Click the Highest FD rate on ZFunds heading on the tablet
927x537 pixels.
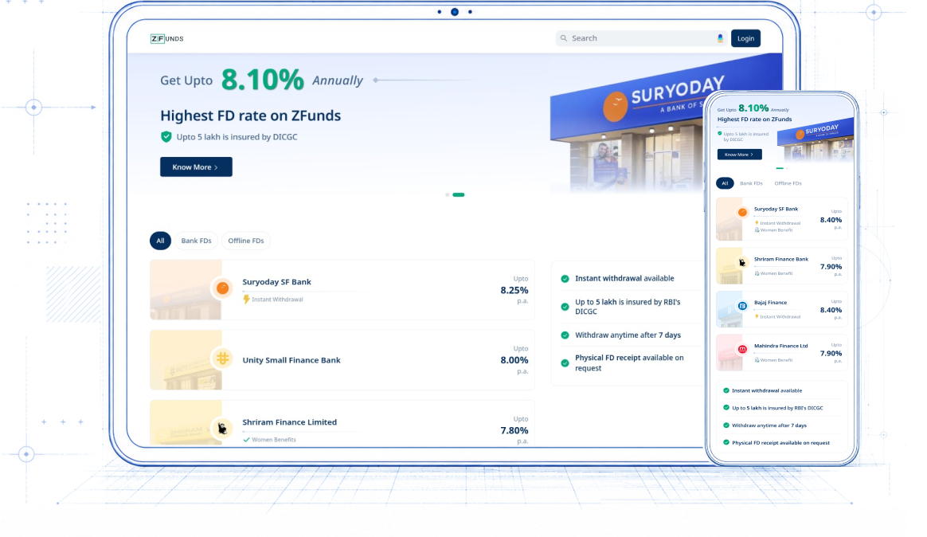(251, 116)
